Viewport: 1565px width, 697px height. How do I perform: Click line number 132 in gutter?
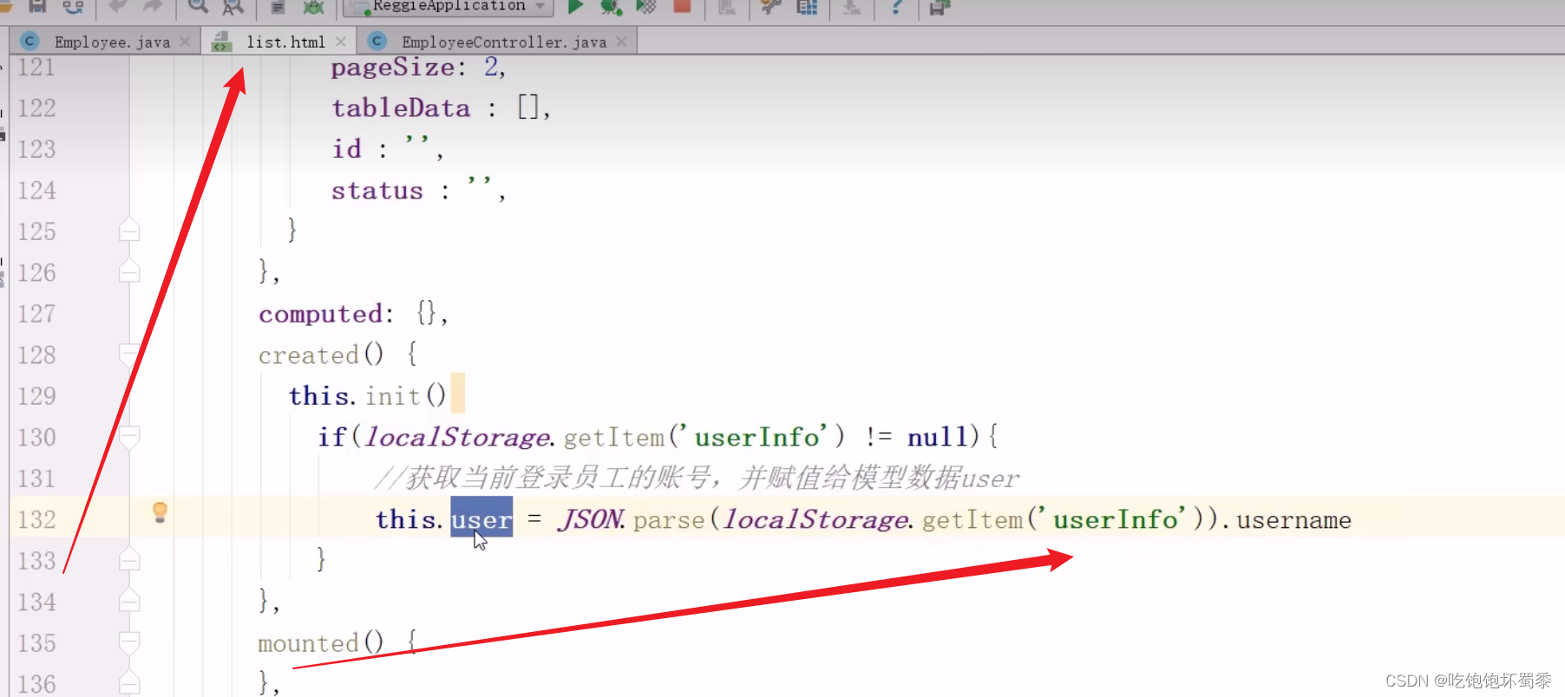pos(36,519)
